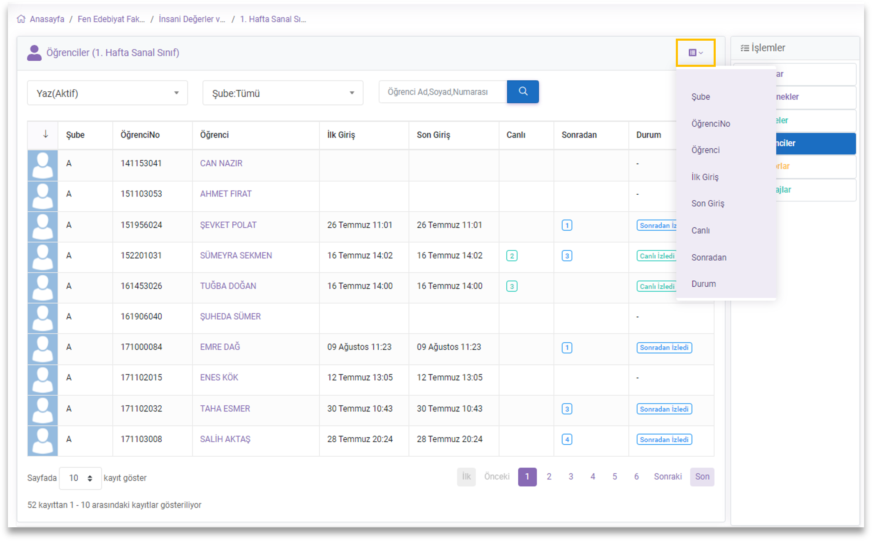Screen dimensions: 872x541
Task: Toggle Durum column in dropdown list
Action: point(703,284)
